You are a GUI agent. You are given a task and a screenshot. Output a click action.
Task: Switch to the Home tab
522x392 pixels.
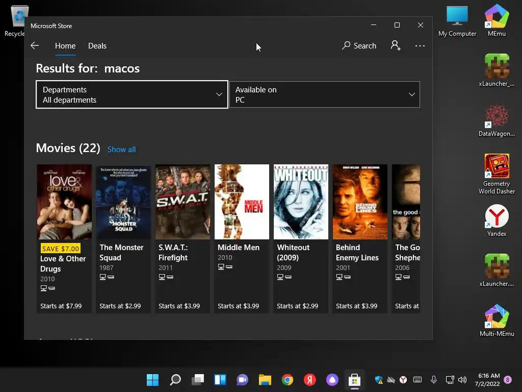click(65, 45)
